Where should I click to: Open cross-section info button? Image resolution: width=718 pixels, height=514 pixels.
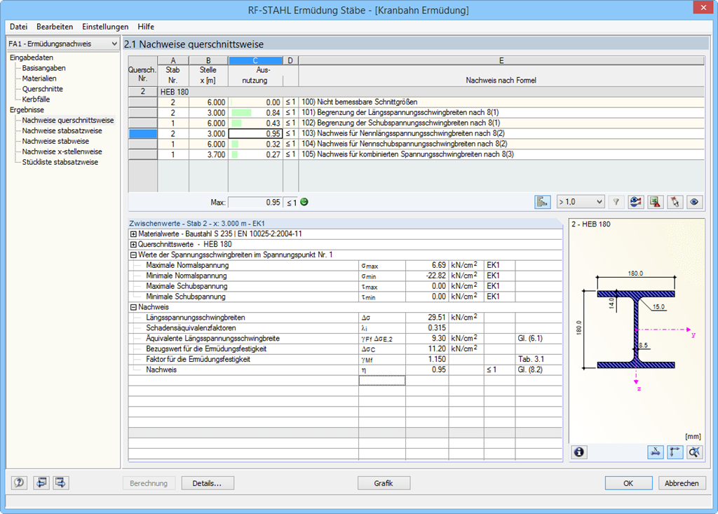click(578, 452)
